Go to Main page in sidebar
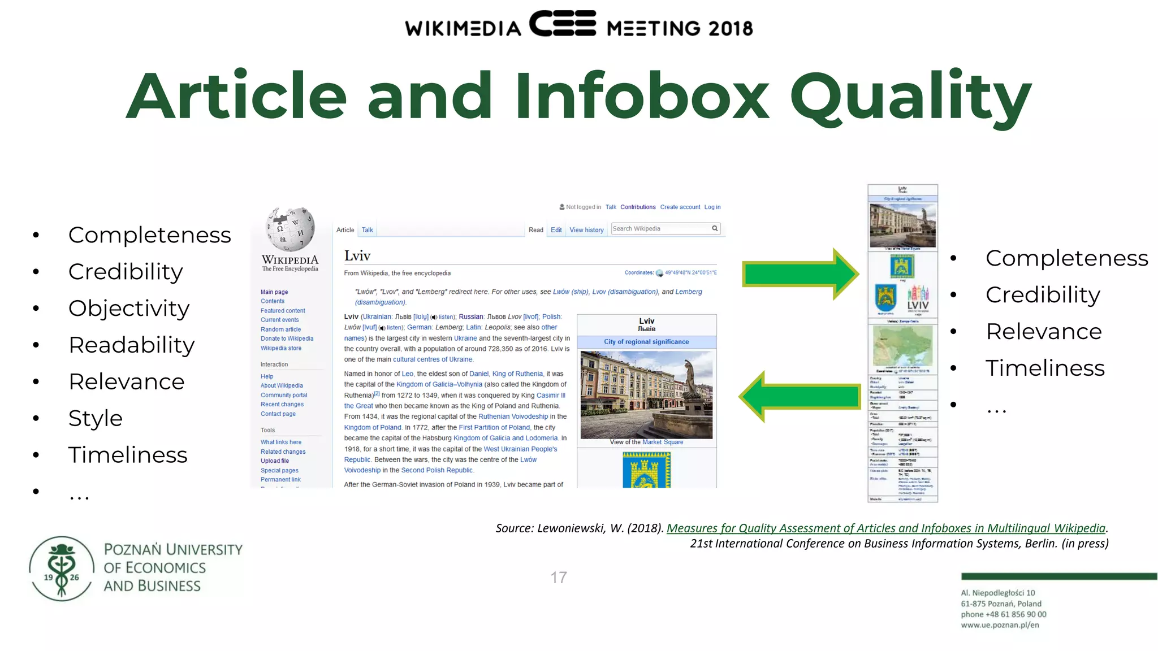The height and width of the screenshot is (651, 1158). coord(274,292)
